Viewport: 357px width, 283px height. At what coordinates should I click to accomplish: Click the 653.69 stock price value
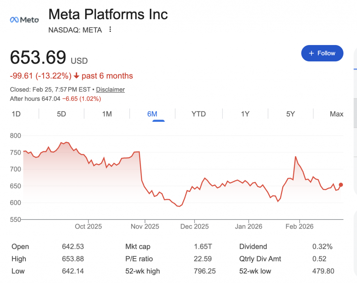point(38,58)
